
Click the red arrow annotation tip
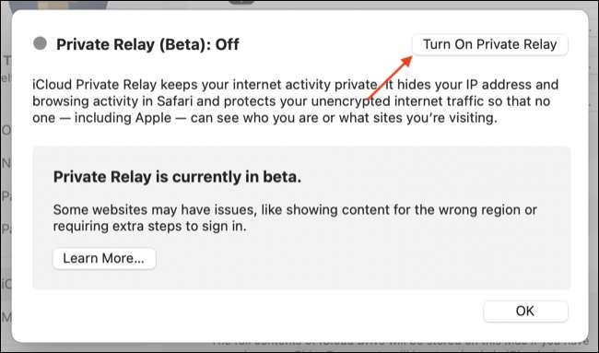409,59
